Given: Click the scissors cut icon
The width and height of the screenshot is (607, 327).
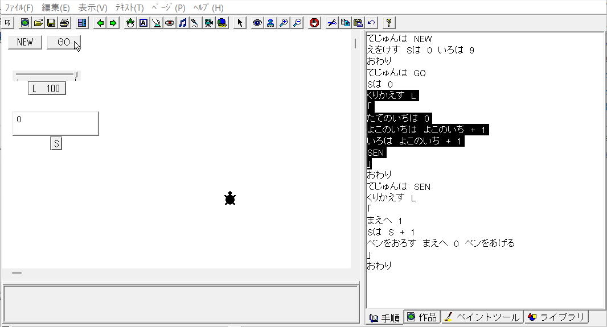Looking at the screenshot, I should click(x=332, y=23).
